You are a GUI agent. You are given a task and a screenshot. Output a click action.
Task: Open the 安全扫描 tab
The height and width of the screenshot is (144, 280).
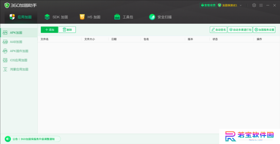coord(160,17)
